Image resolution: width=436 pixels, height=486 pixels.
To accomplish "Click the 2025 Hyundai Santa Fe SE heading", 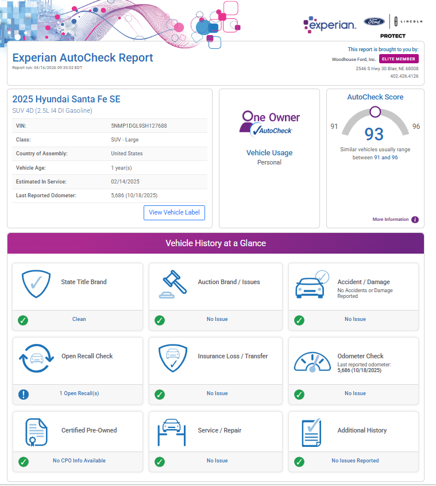I will click(x=66, y=99).
